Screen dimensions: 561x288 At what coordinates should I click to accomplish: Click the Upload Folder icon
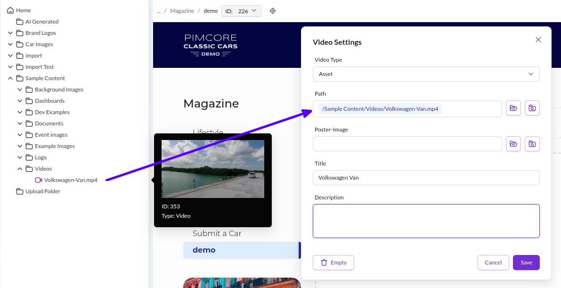[20, 191]
